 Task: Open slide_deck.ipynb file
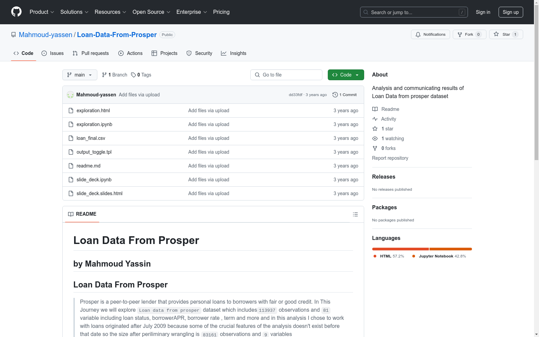94,180
